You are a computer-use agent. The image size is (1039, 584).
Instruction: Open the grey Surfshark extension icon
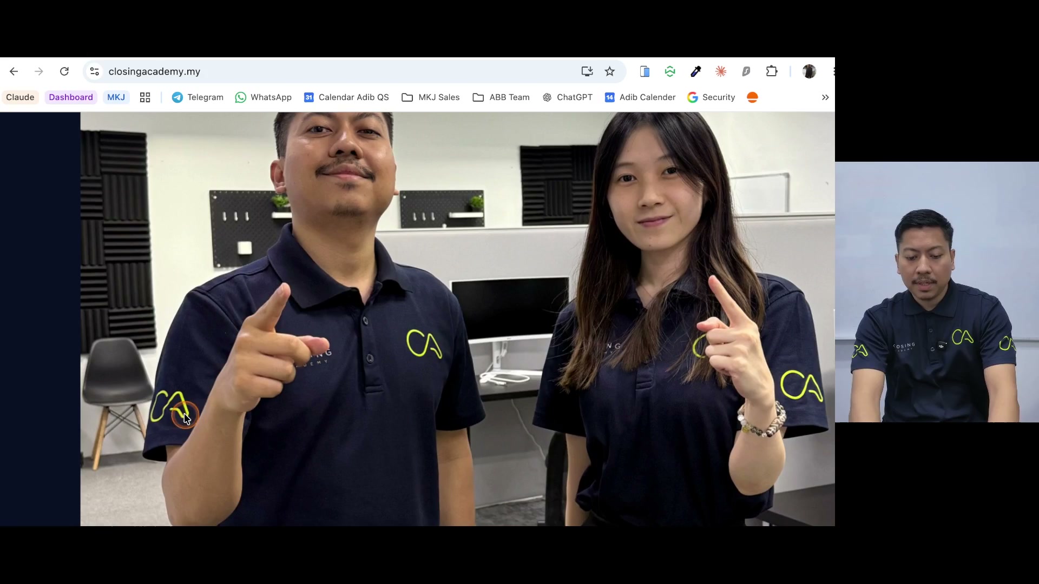(746, 71)
